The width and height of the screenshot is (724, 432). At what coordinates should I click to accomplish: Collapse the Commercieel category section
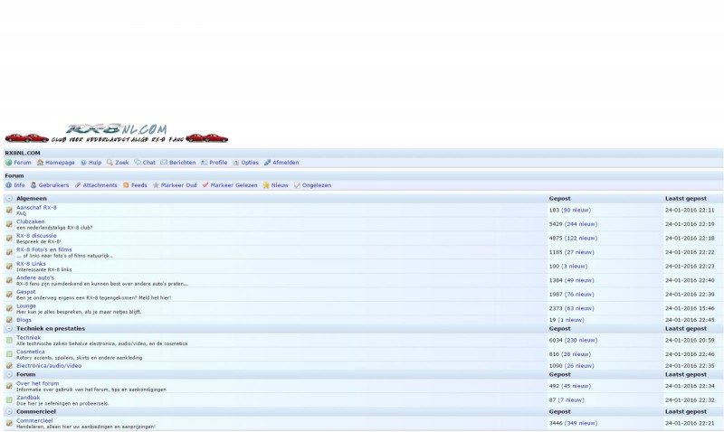(9, 412)
